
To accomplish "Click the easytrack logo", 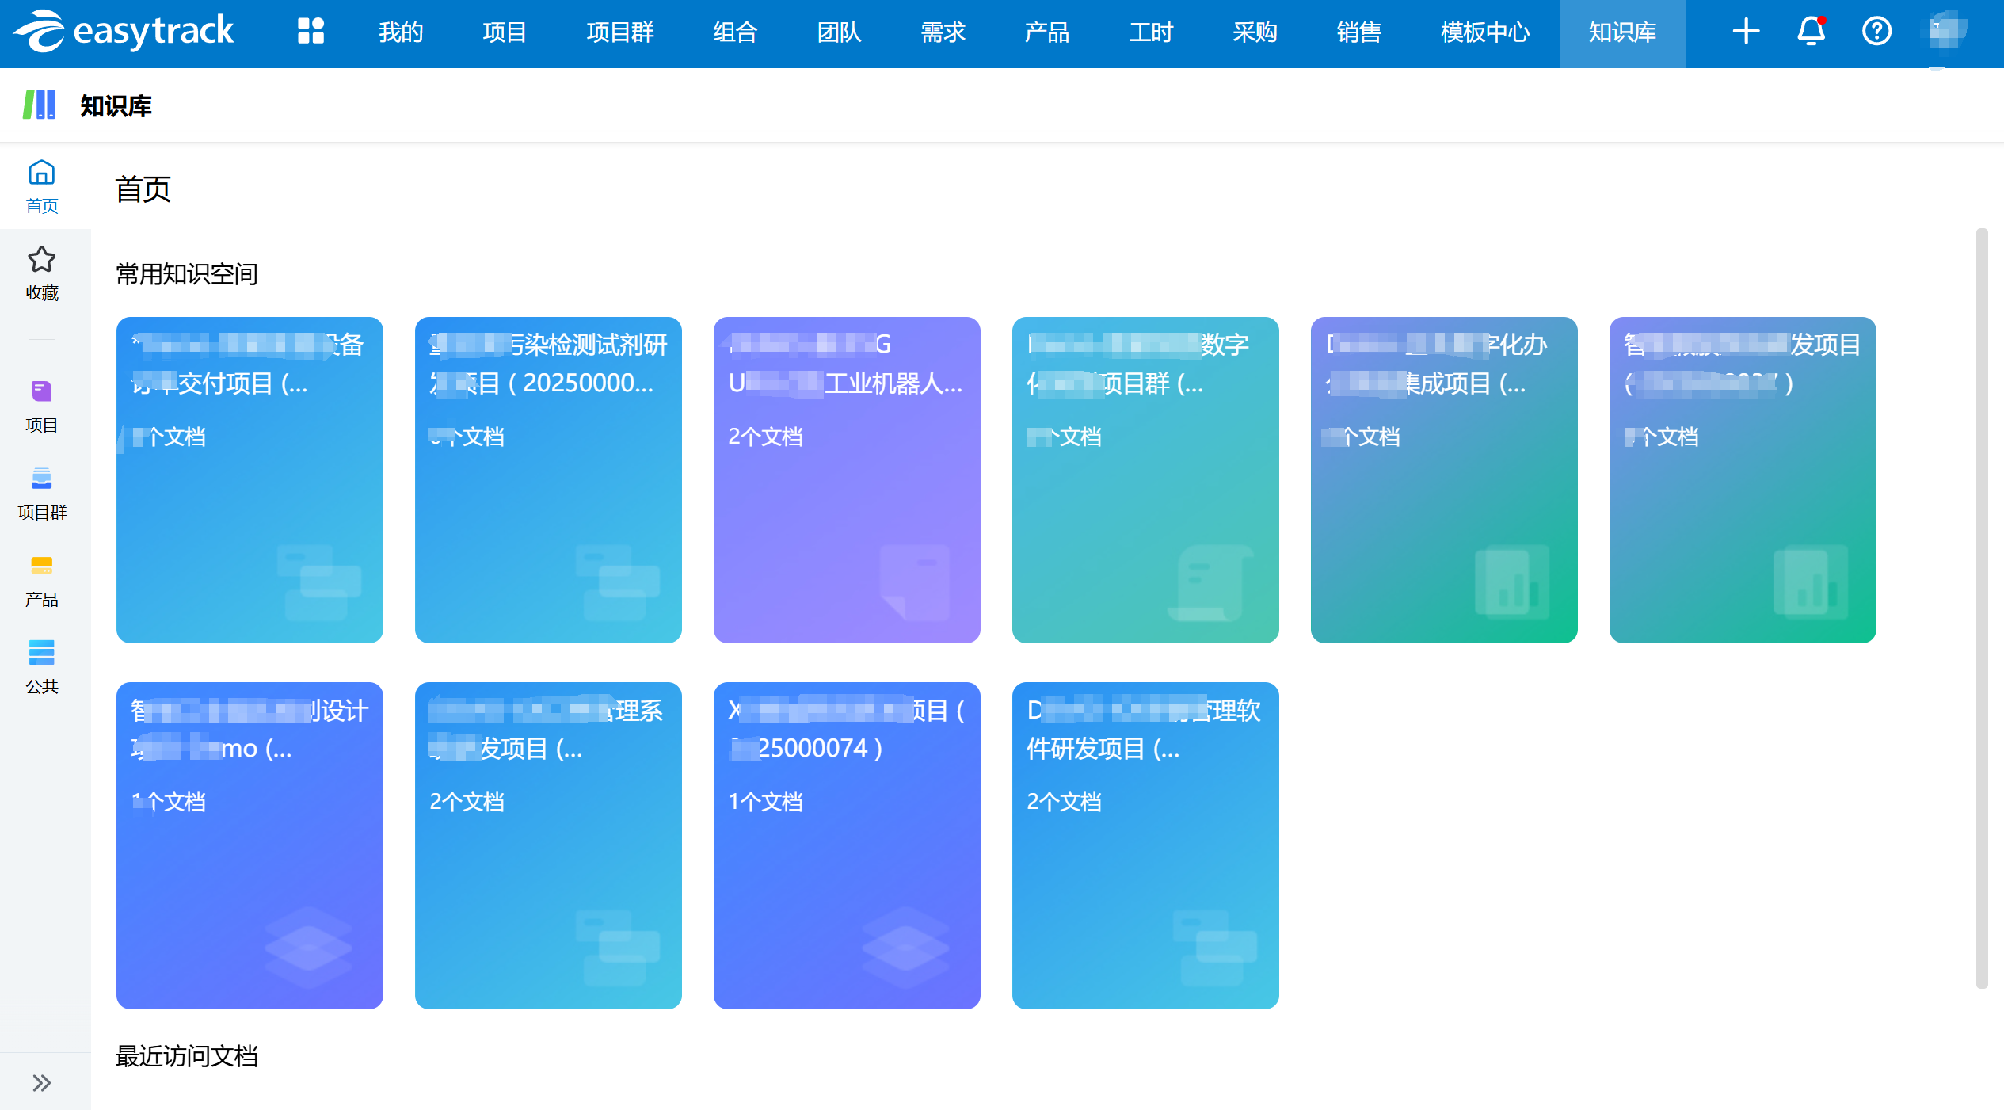I will pos(124,32).
